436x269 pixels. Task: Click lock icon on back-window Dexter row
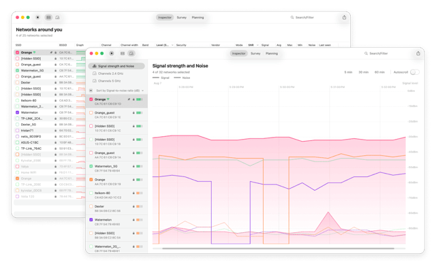coord(55,82)
